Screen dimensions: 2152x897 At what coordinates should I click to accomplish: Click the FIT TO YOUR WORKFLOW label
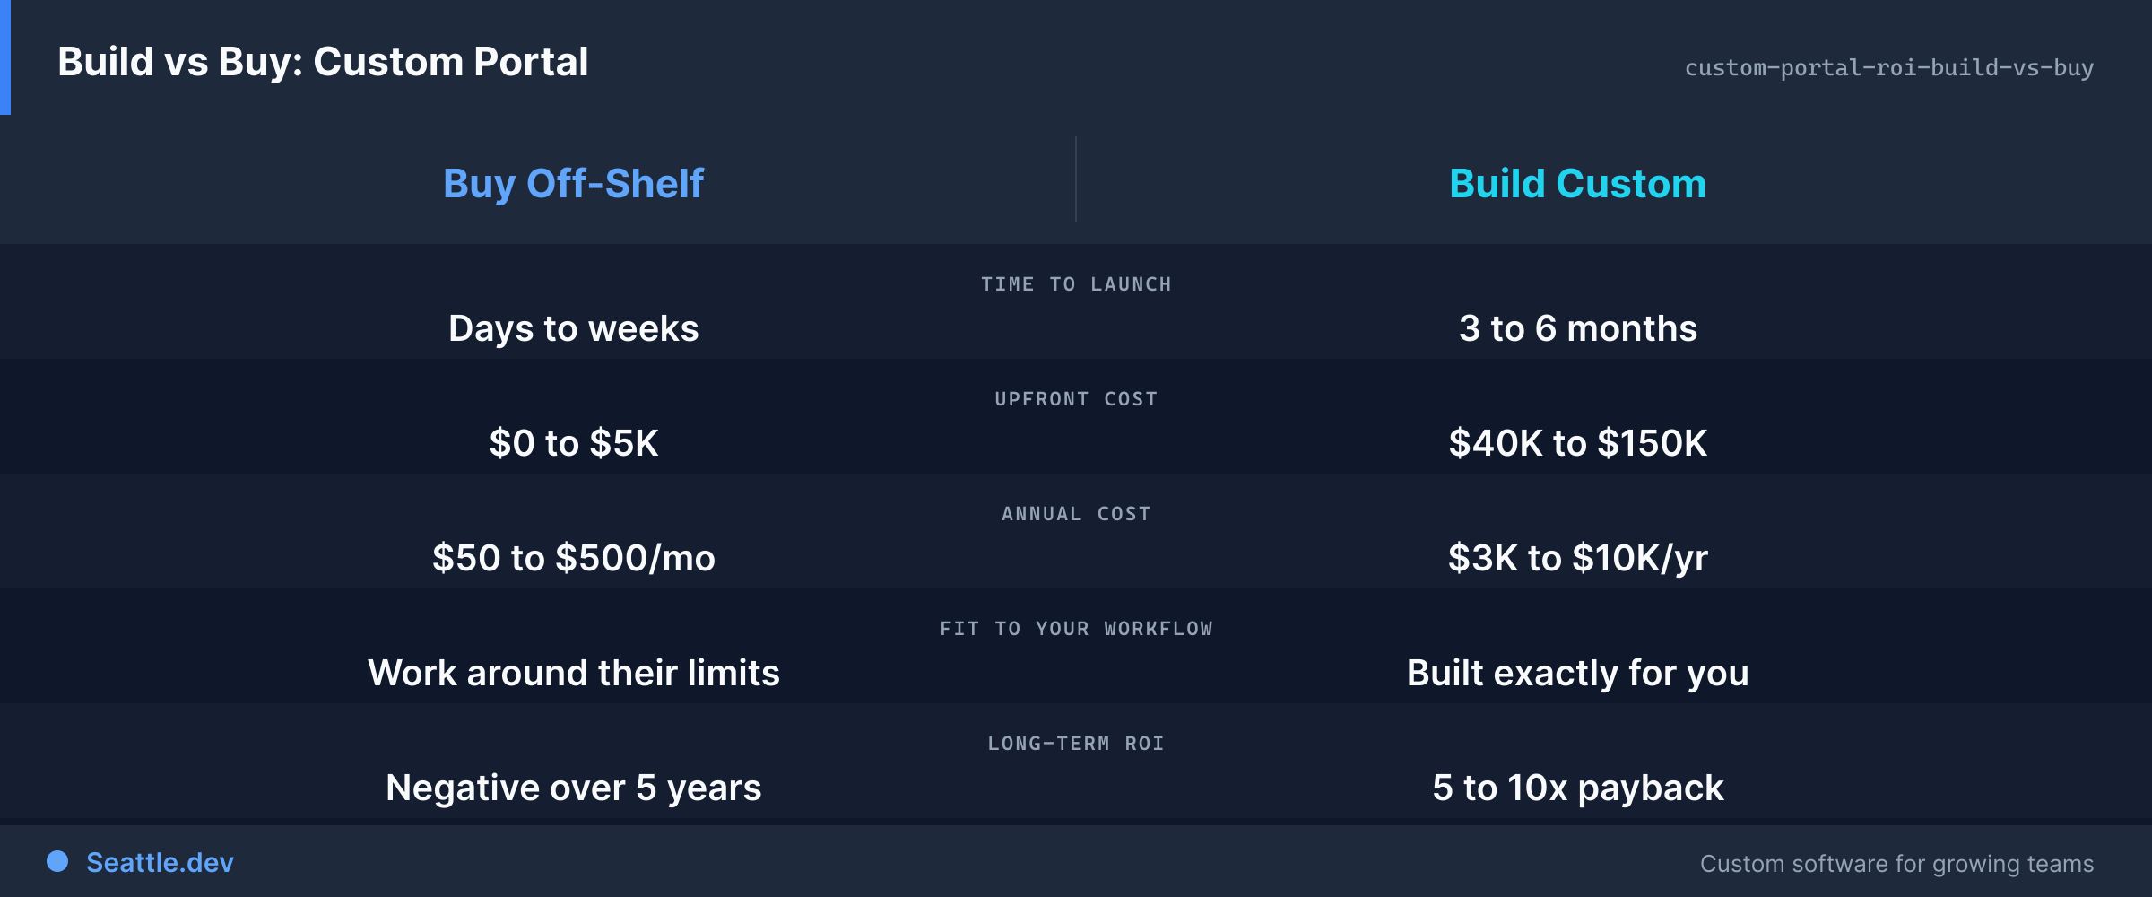[x=1076, y=629]
